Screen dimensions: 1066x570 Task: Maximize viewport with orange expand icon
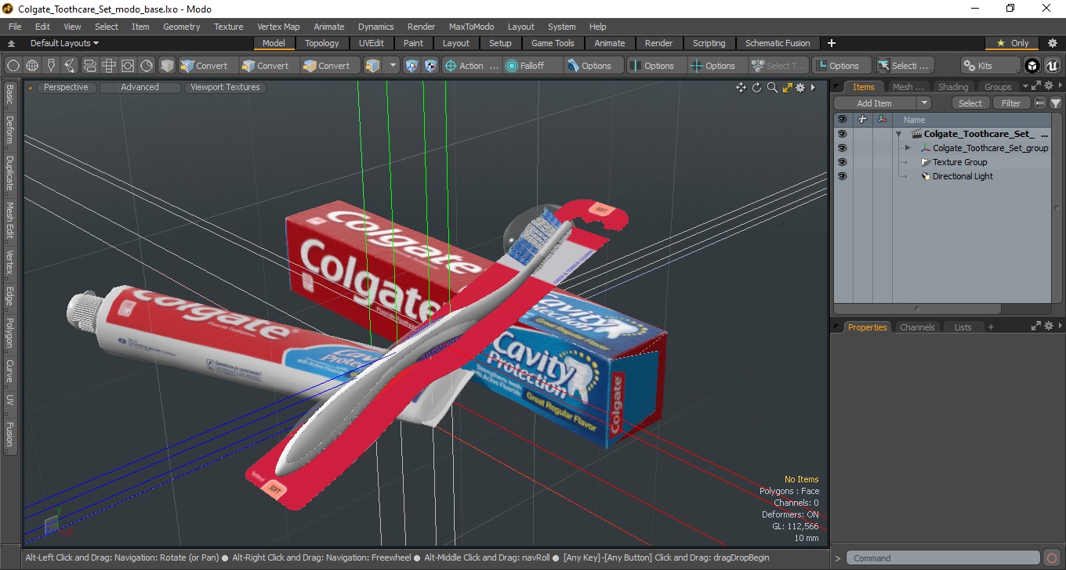point(787,88)
